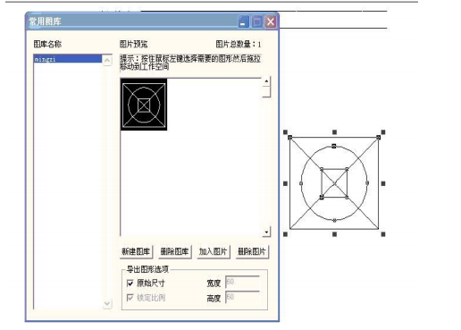Minimize the 常用图库 dialog

244,21
